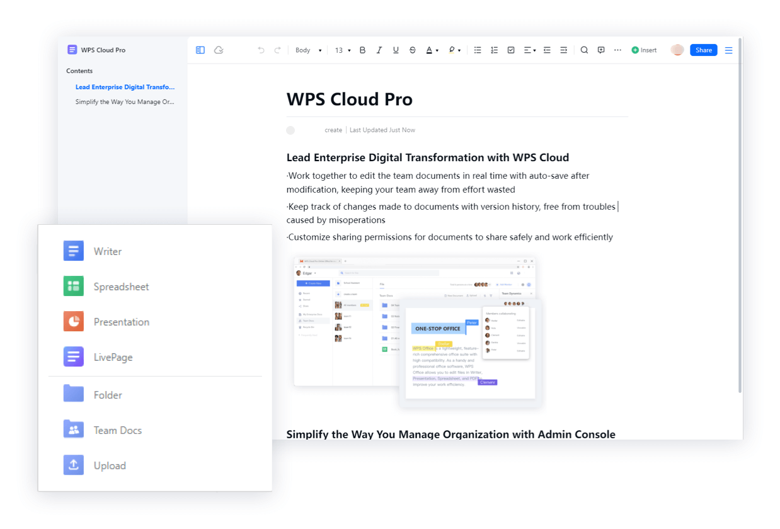Open the hamburger menu beside Share

coord(729,50)
